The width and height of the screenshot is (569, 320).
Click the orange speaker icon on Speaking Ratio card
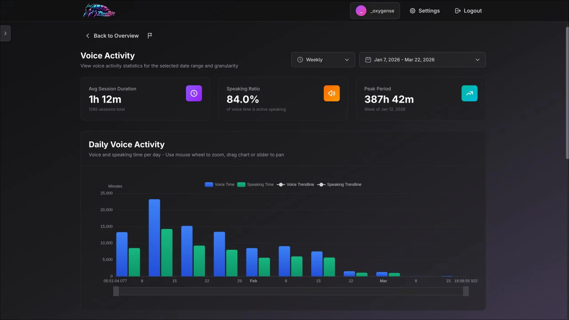(x=332, y=93)
